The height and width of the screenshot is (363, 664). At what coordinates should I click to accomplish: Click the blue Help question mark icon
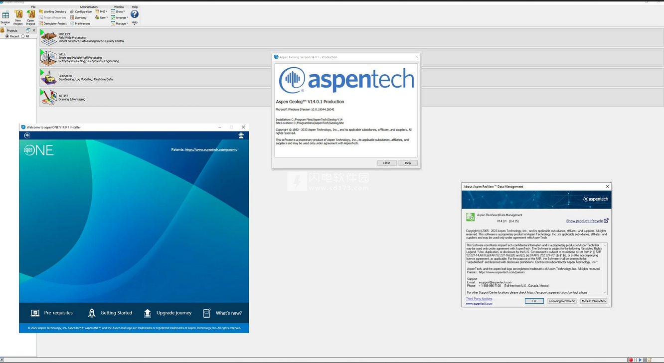[135, 14]
